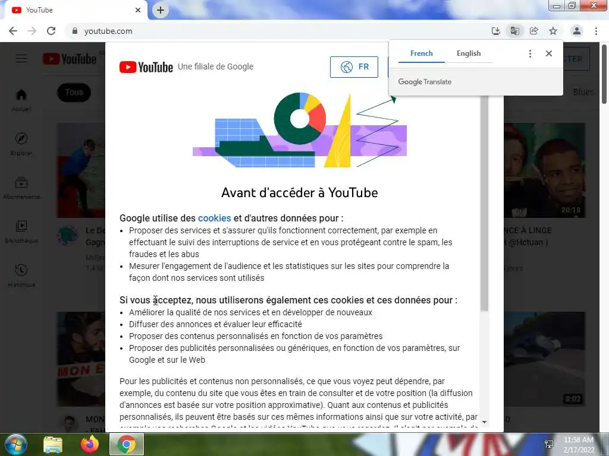The image size is (609, 456).
Task: Bookmark this page with the star icon
Action: 553,31
